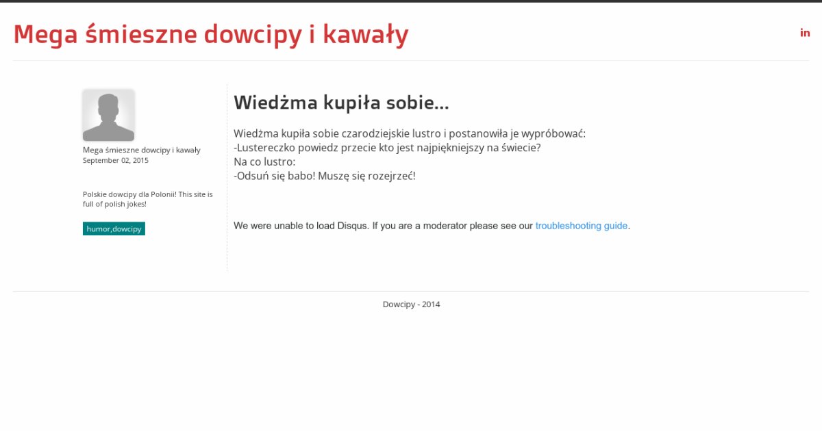Screen dimensions: 822x431
Task: Click the author name below the avatar
Action: (141, 150)
